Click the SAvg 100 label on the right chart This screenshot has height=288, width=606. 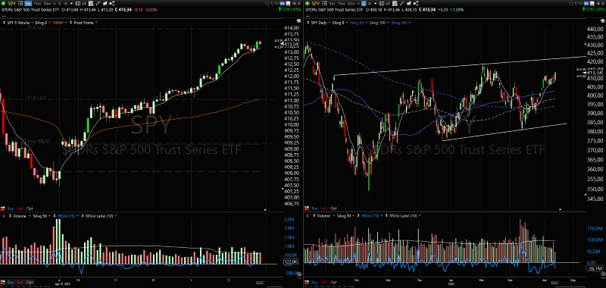pos(378,23)
